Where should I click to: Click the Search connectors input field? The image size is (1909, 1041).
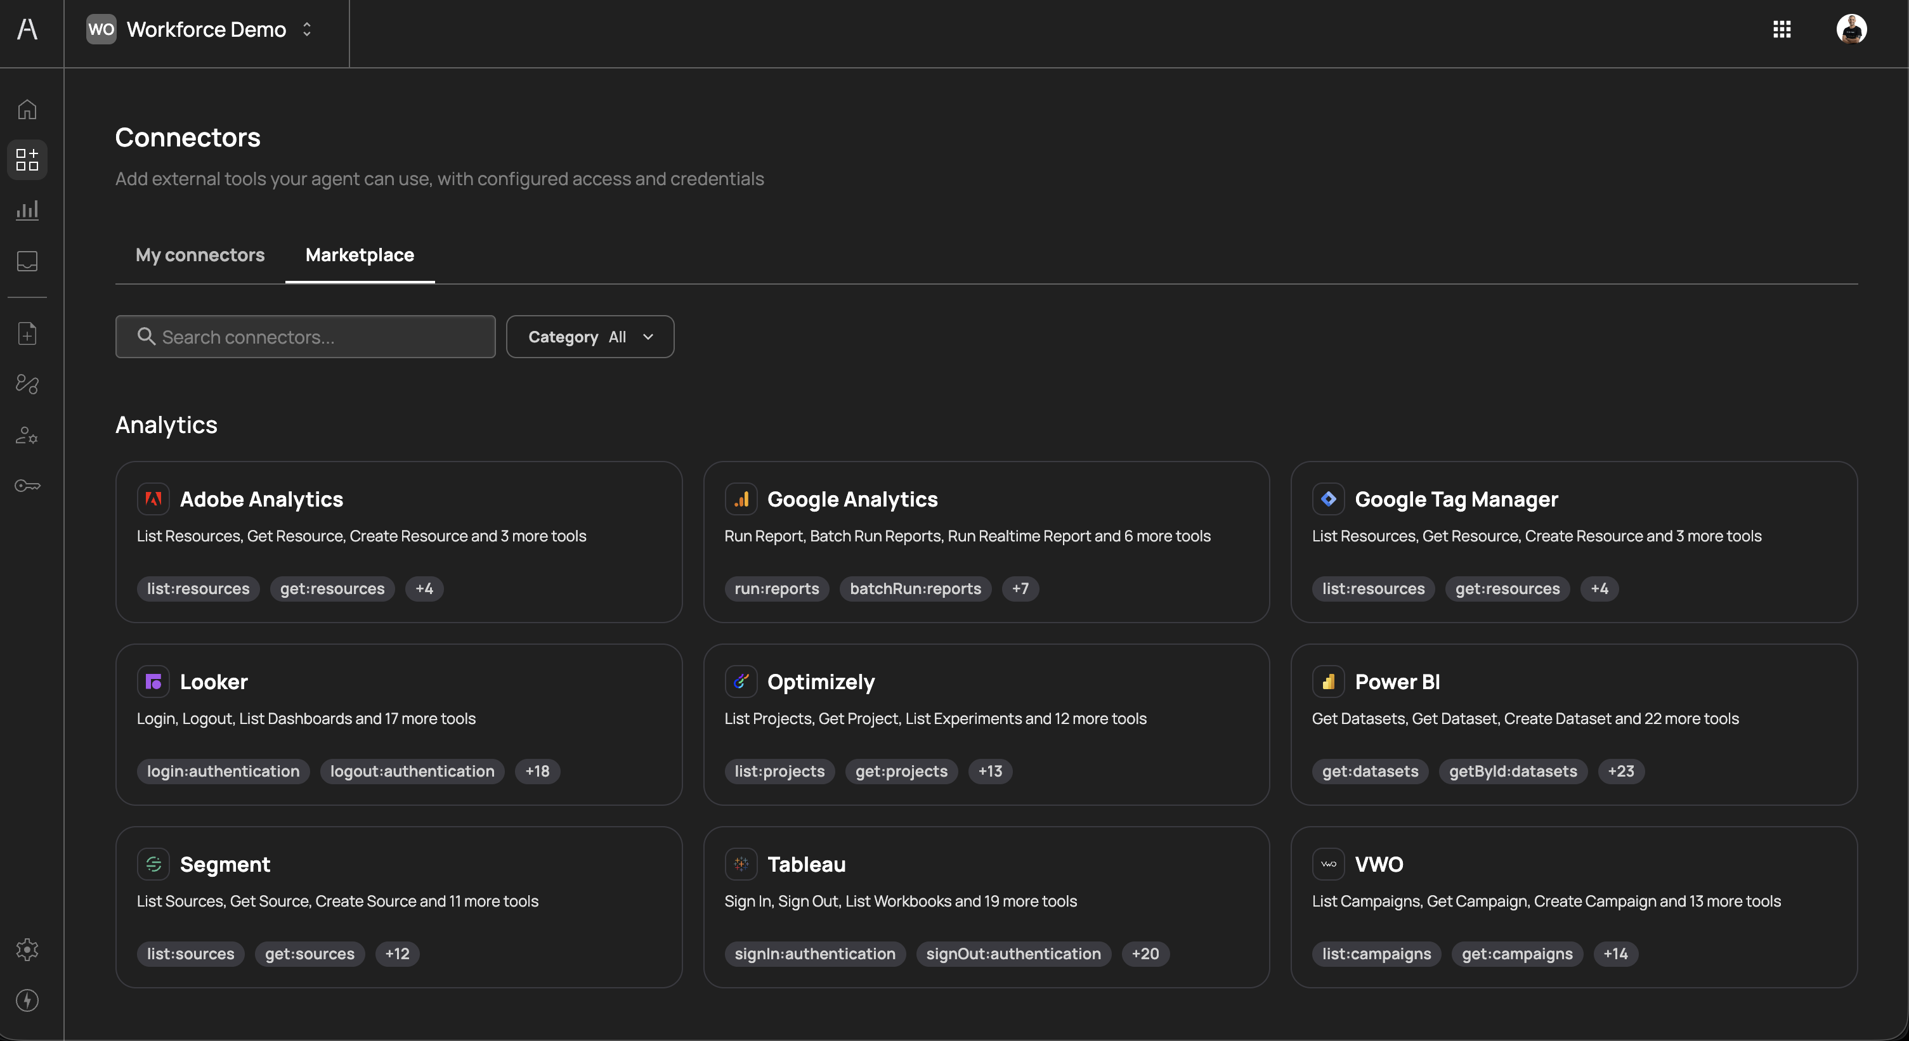point(304,337)
